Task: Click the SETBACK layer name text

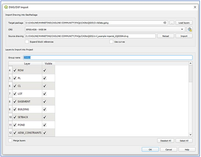Action: (x=23, y=117)
